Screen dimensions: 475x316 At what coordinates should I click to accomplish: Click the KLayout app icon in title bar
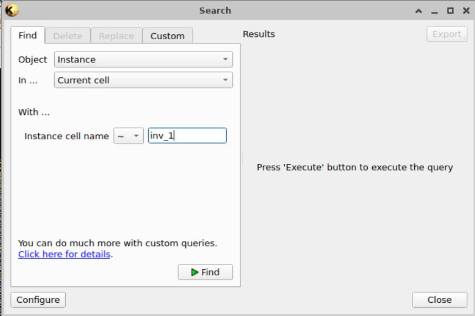click(12, 10)
